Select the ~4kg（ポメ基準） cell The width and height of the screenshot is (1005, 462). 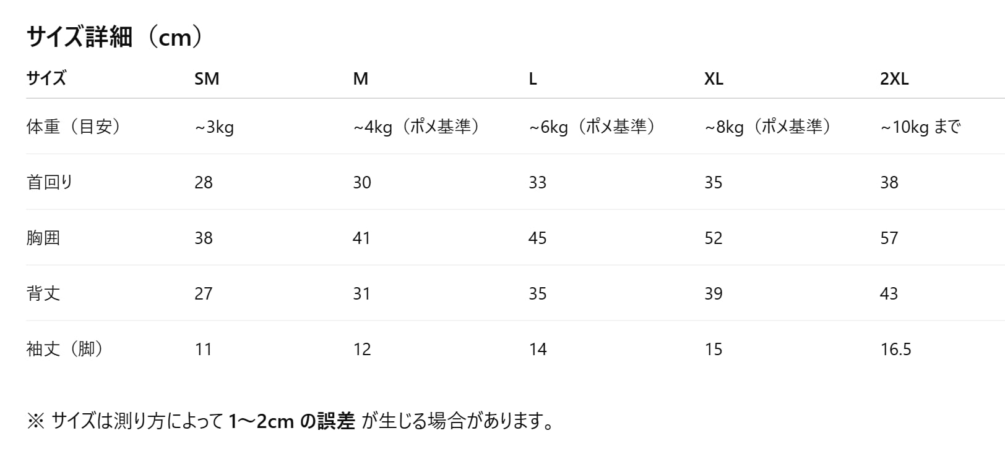tap(417, 127)
